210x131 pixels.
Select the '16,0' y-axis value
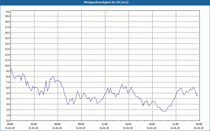8,32
